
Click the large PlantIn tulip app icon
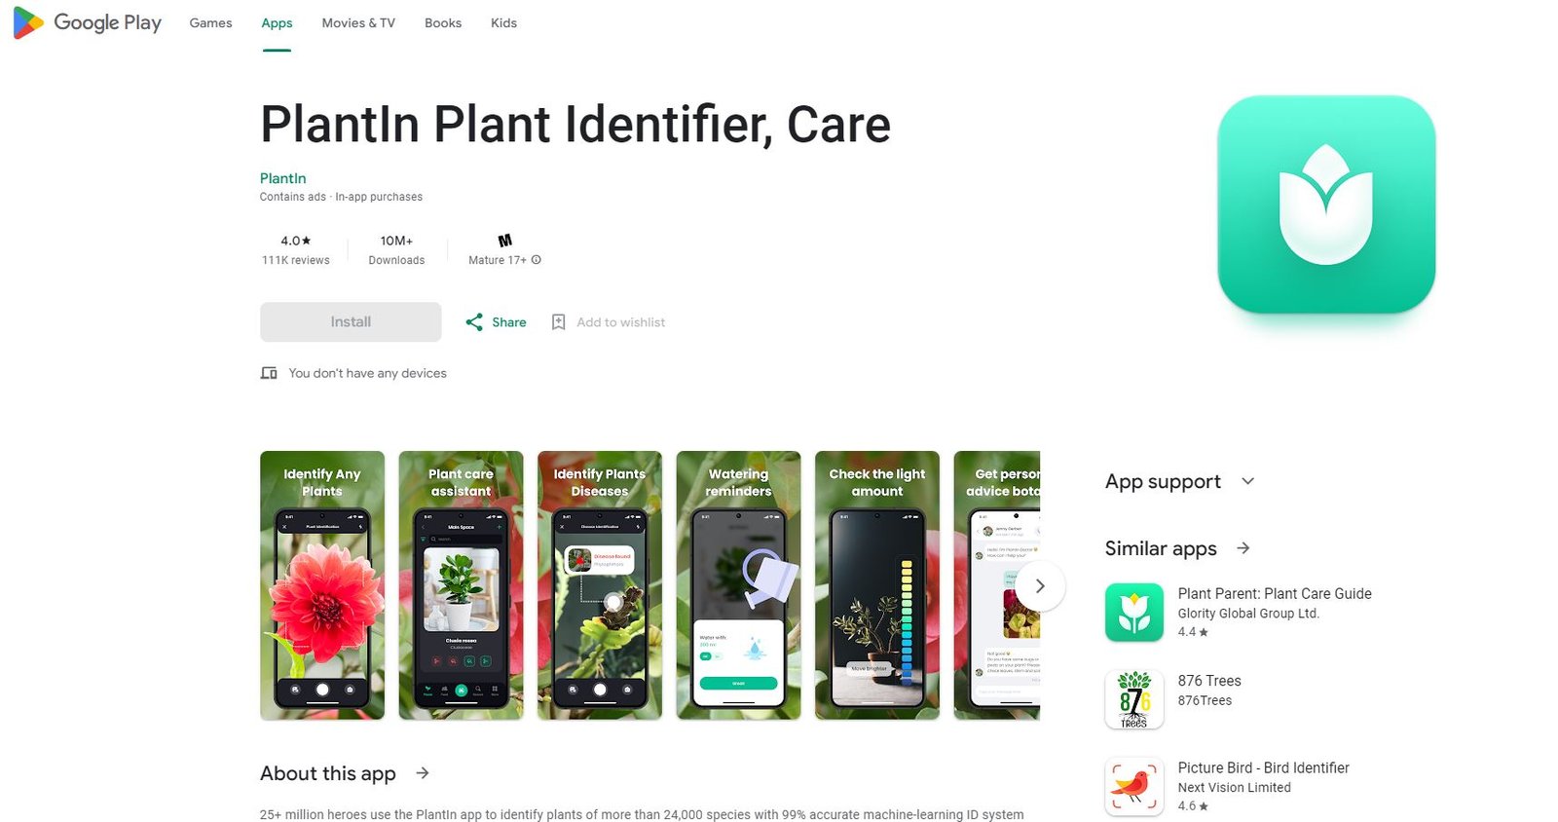(1326, 205)
